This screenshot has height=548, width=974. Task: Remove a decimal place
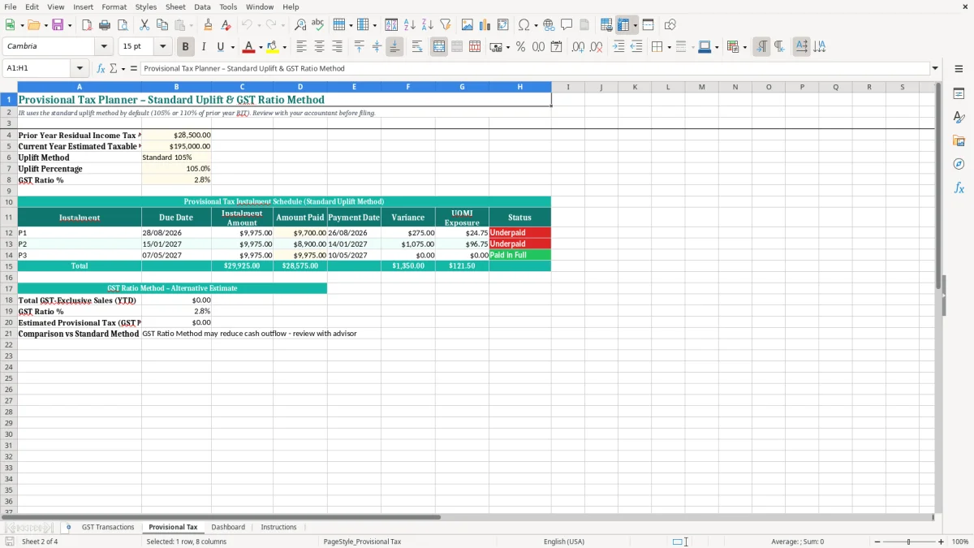coord(596,47)
